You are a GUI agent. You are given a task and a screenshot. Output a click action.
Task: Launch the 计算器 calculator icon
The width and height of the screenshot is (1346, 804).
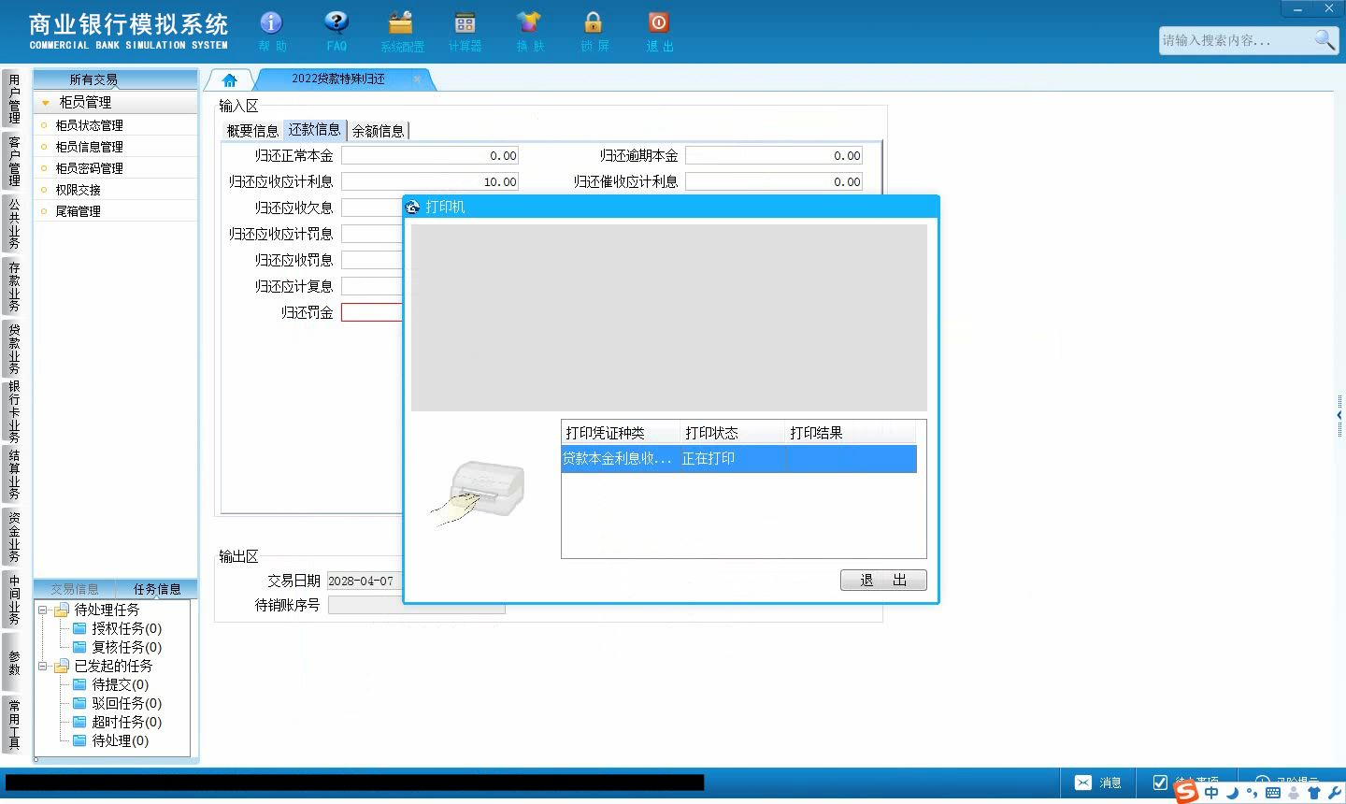click(x=465, y=23)
